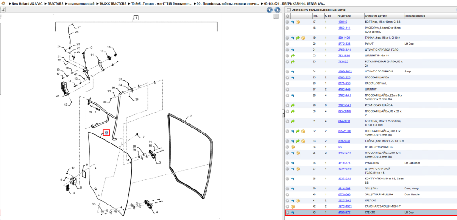Select 'КРЕПЕЖ' description in row 41
This screenshot has height=220, width=457.
coord(371,200)
